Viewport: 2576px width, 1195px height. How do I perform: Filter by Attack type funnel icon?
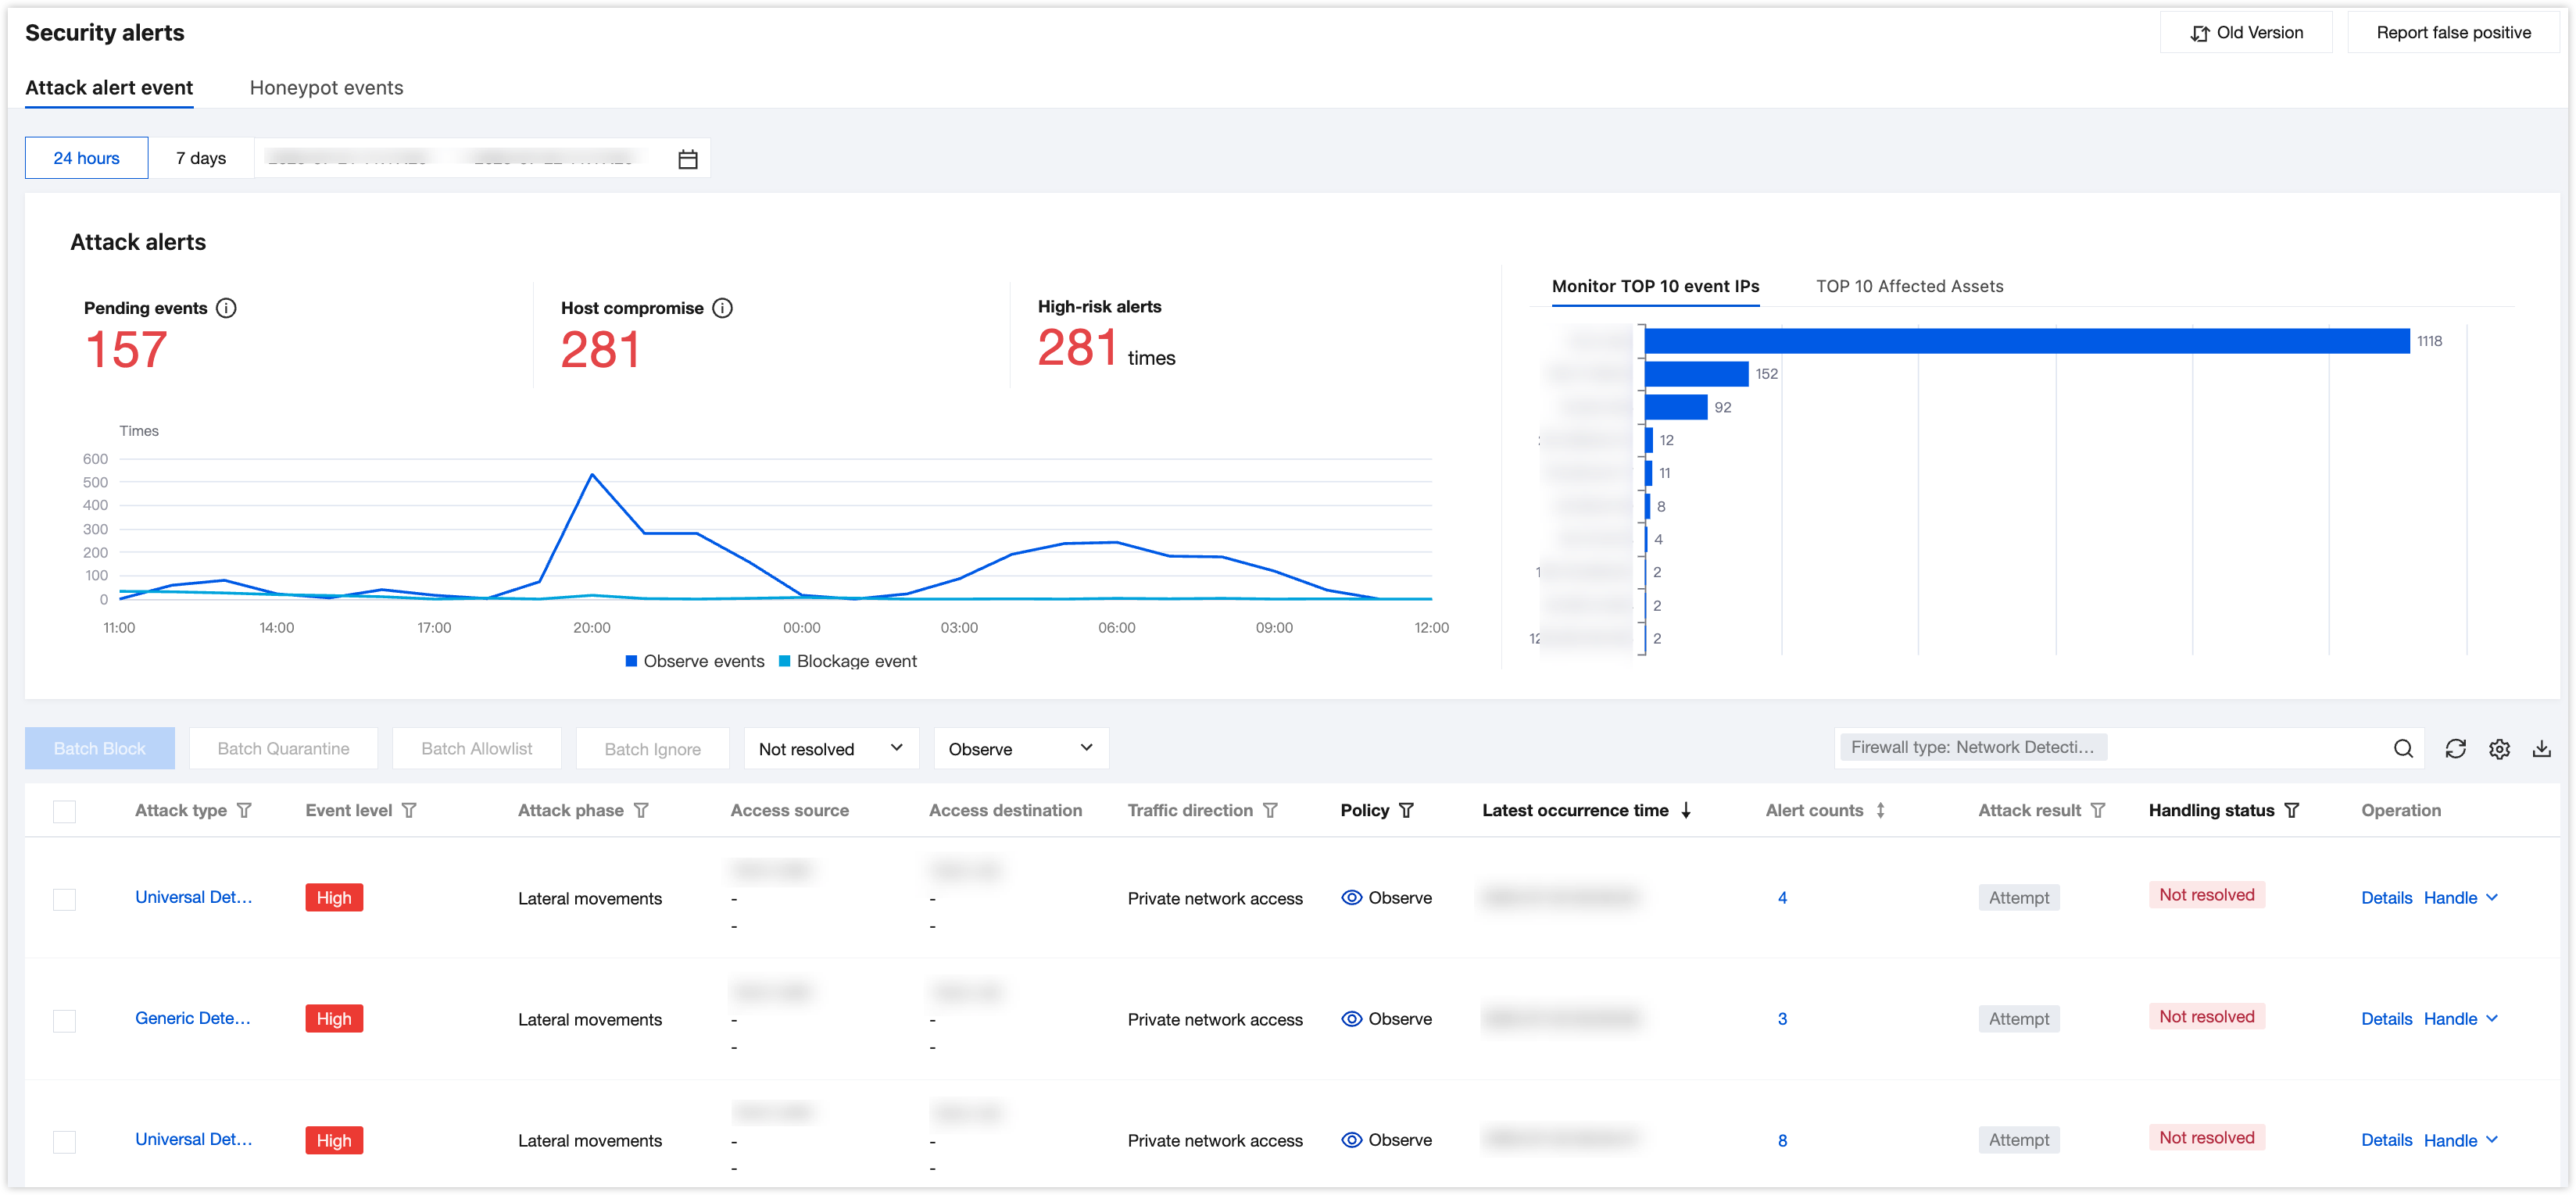[x=245, y=810]
